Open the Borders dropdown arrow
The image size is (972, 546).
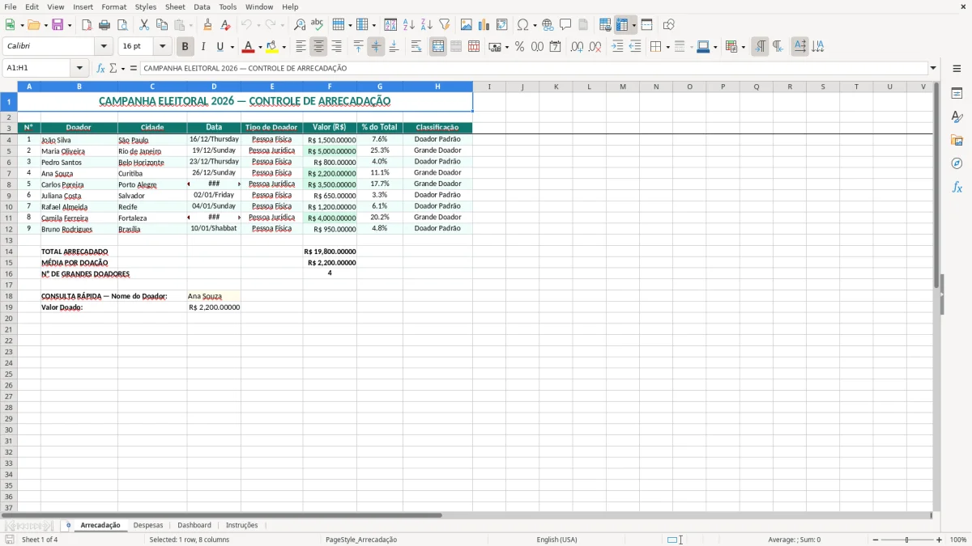pos(667,47)
